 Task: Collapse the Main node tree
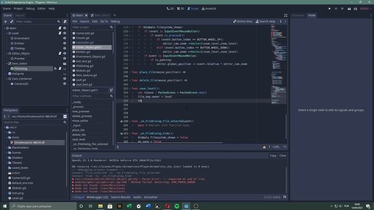pos(5,28)
